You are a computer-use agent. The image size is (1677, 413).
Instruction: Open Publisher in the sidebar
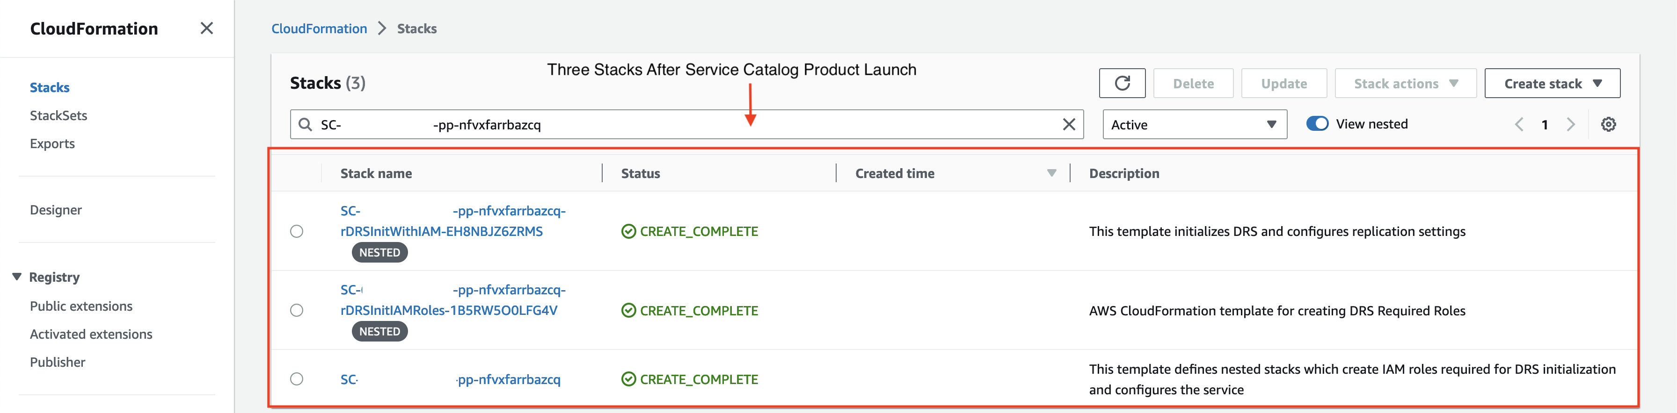tap(57, 362)
